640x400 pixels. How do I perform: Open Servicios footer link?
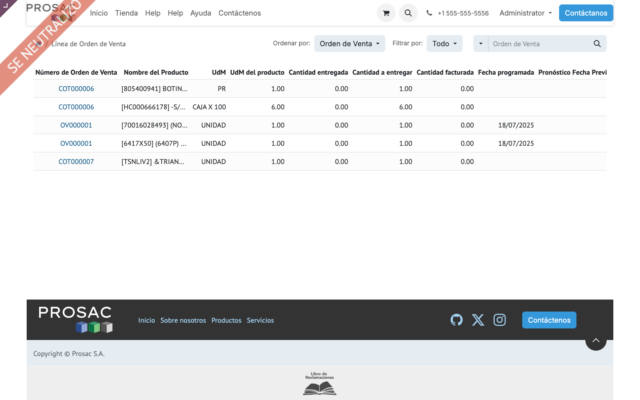(x=260, y=320)
